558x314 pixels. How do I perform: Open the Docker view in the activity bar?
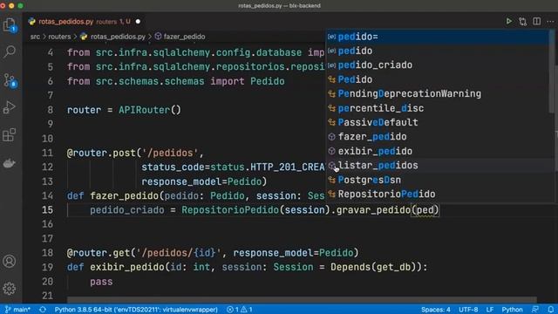click(x=10, y=163)
